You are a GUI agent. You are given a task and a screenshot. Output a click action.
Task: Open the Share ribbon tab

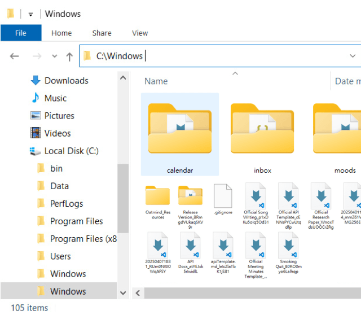tap(102, 33)
